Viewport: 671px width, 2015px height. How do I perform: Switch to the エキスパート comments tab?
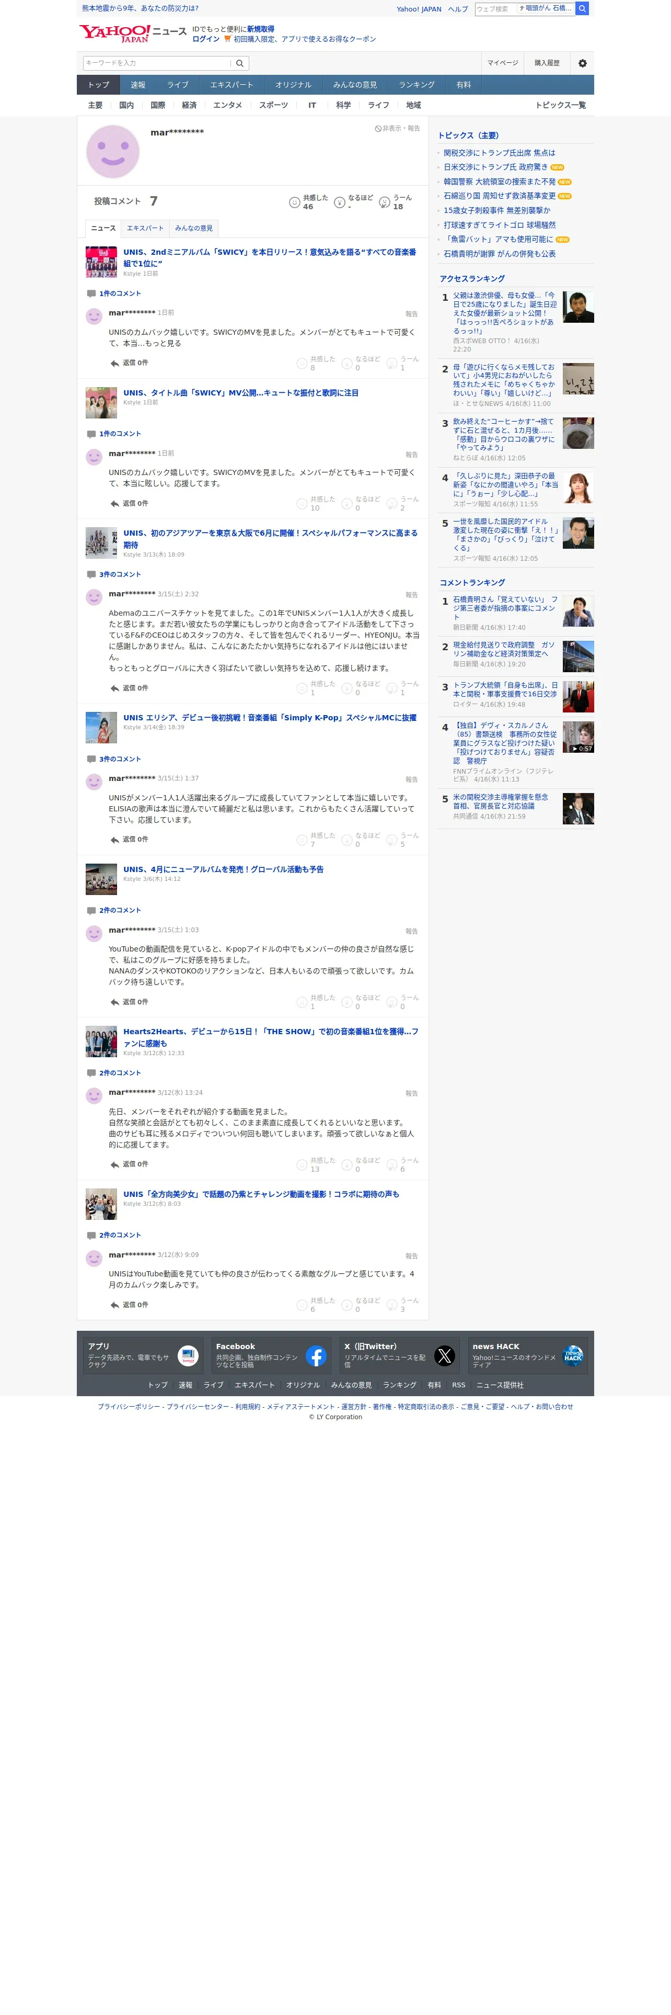coord(145,229)
